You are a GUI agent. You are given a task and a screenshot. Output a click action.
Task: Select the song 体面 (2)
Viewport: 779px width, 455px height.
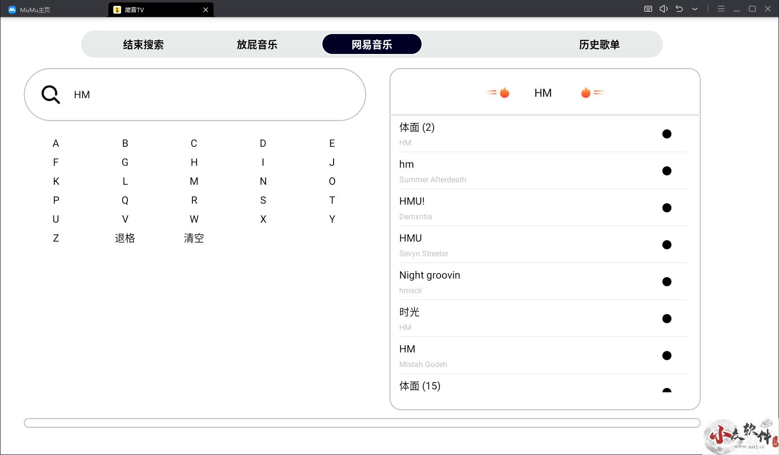click(x=543, y=134)
